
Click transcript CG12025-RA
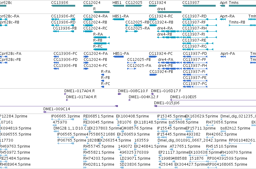138,28
